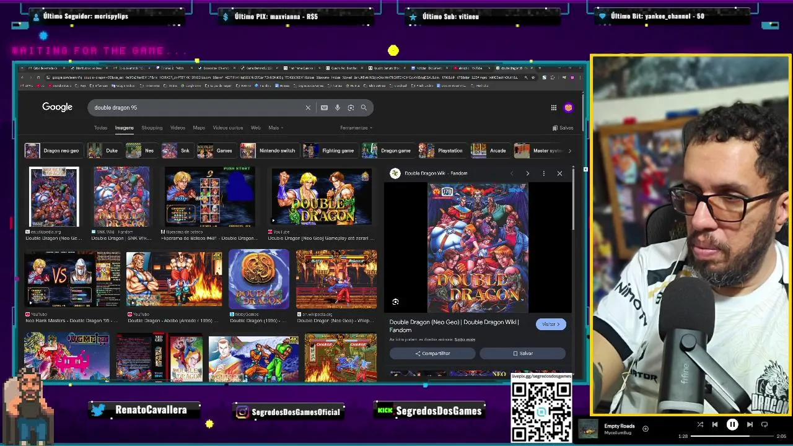Go to the next image in preview panel
Screen dimensions: 793x446
(527, 173)
